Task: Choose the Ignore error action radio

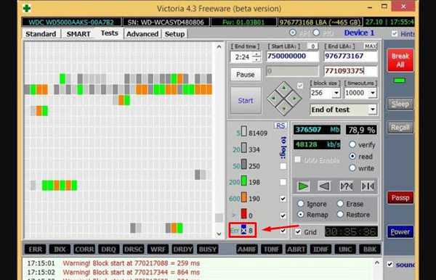Action: point(301,204)
